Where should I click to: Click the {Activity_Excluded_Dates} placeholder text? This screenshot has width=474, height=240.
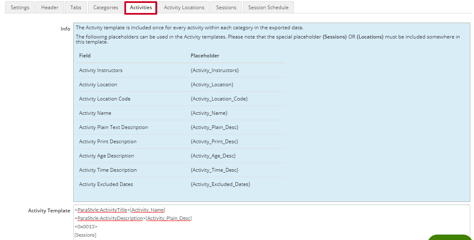tap(220, 184)
